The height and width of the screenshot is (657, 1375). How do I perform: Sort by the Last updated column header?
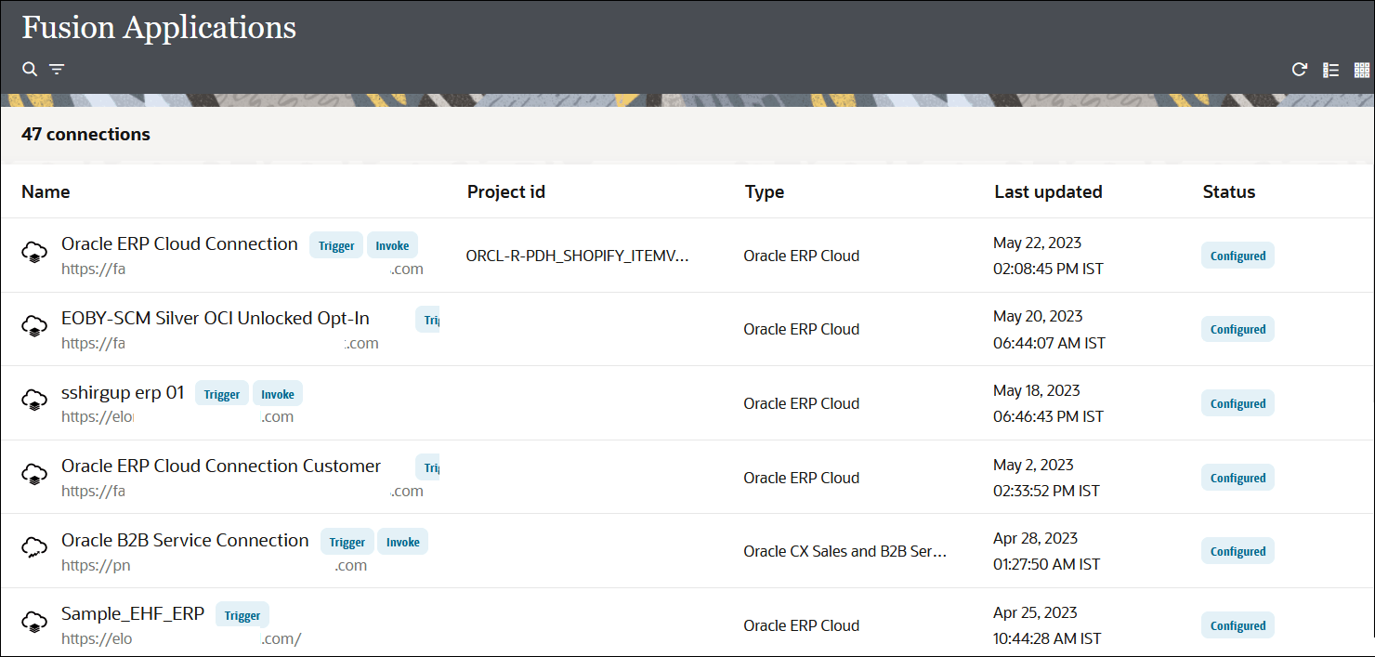point(1048,191)
